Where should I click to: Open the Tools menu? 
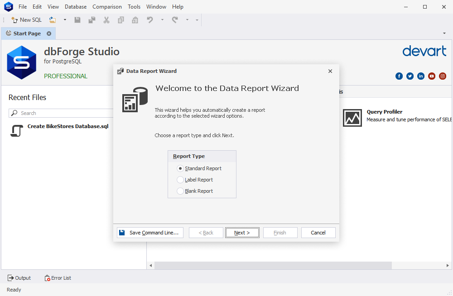pos(134,7)
